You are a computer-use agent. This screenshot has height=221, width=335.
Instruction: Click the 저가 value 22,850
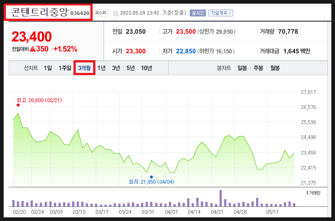tap(186, 51)
